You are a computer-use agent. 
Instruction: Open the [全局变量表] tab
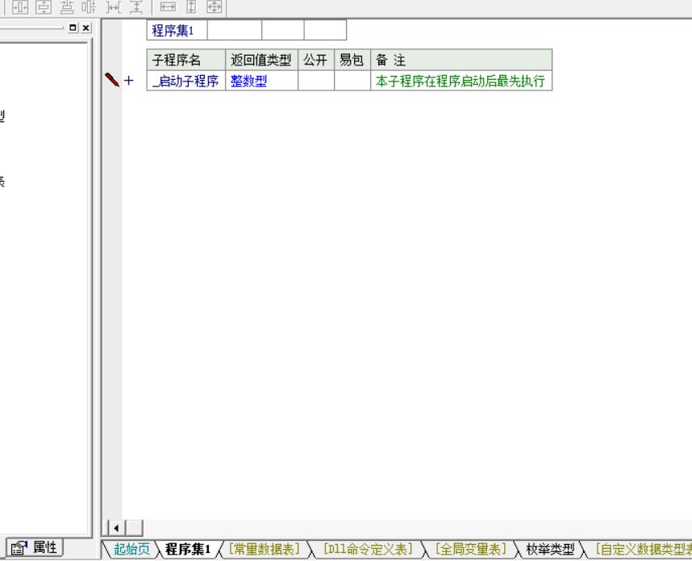(470, 549)
